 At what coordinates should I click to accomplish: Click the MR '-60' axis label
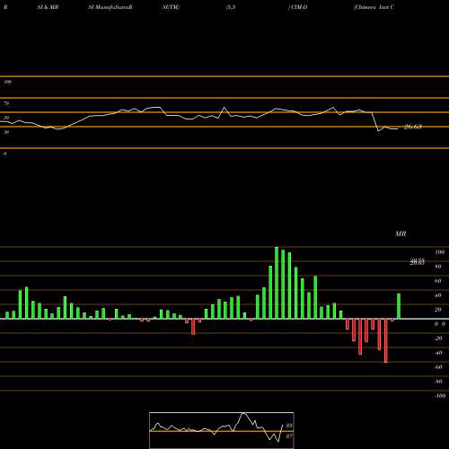click(438, 367)
